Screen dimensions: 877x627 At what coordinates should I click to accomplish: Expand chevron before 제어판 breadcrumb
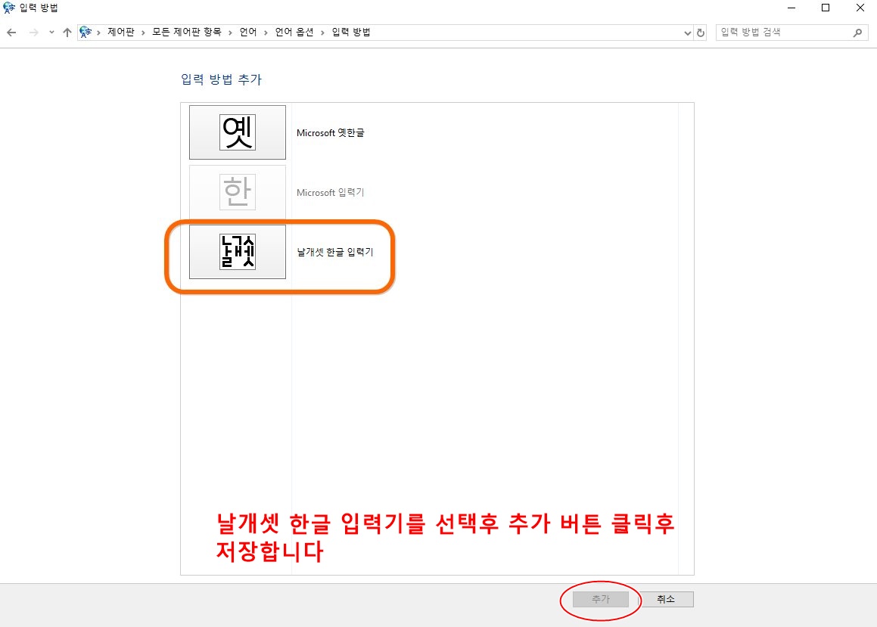click(98, 33)
